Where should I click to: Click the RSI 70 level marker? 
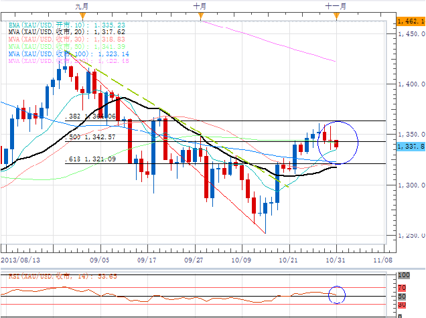[x=402, y=288]
